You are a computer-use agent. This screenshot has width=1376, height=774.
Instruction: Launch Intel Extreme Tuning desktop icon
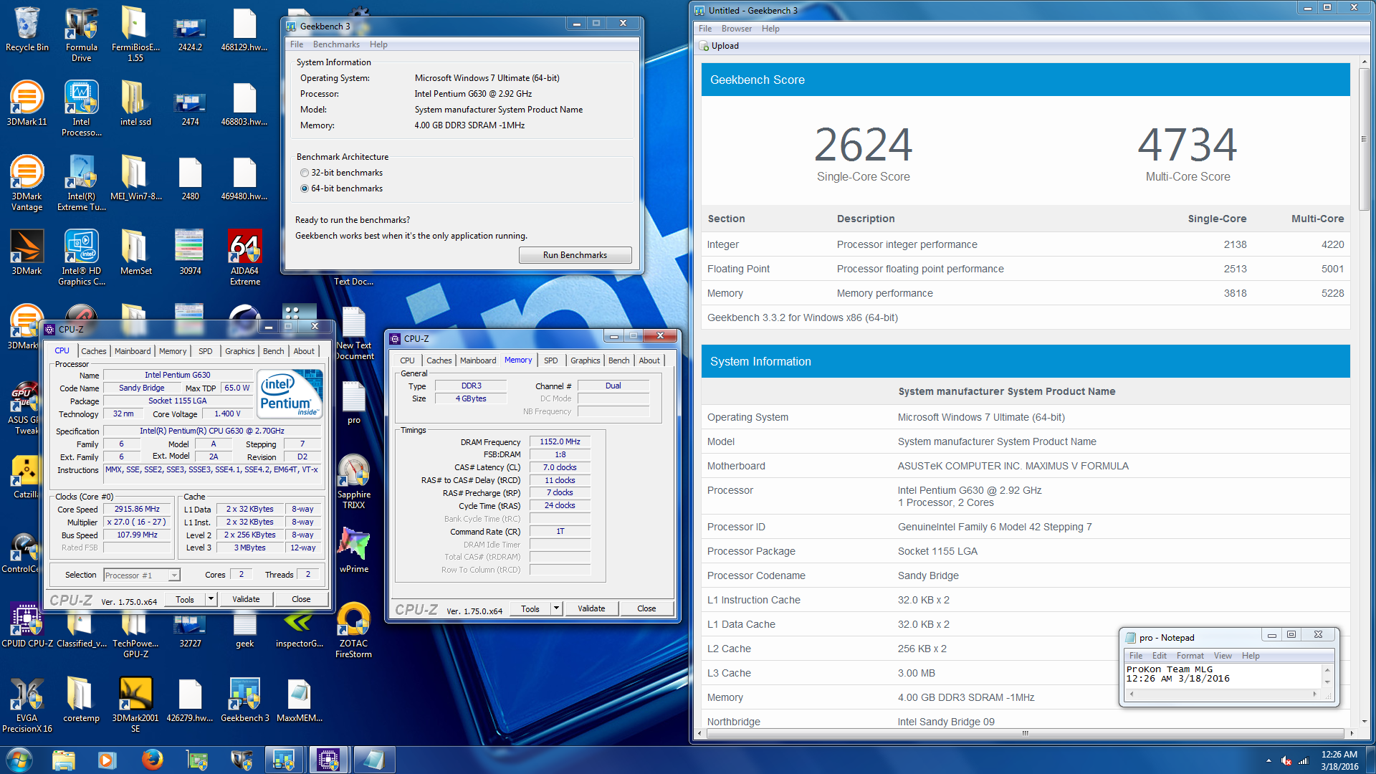[x=82, y=183]
